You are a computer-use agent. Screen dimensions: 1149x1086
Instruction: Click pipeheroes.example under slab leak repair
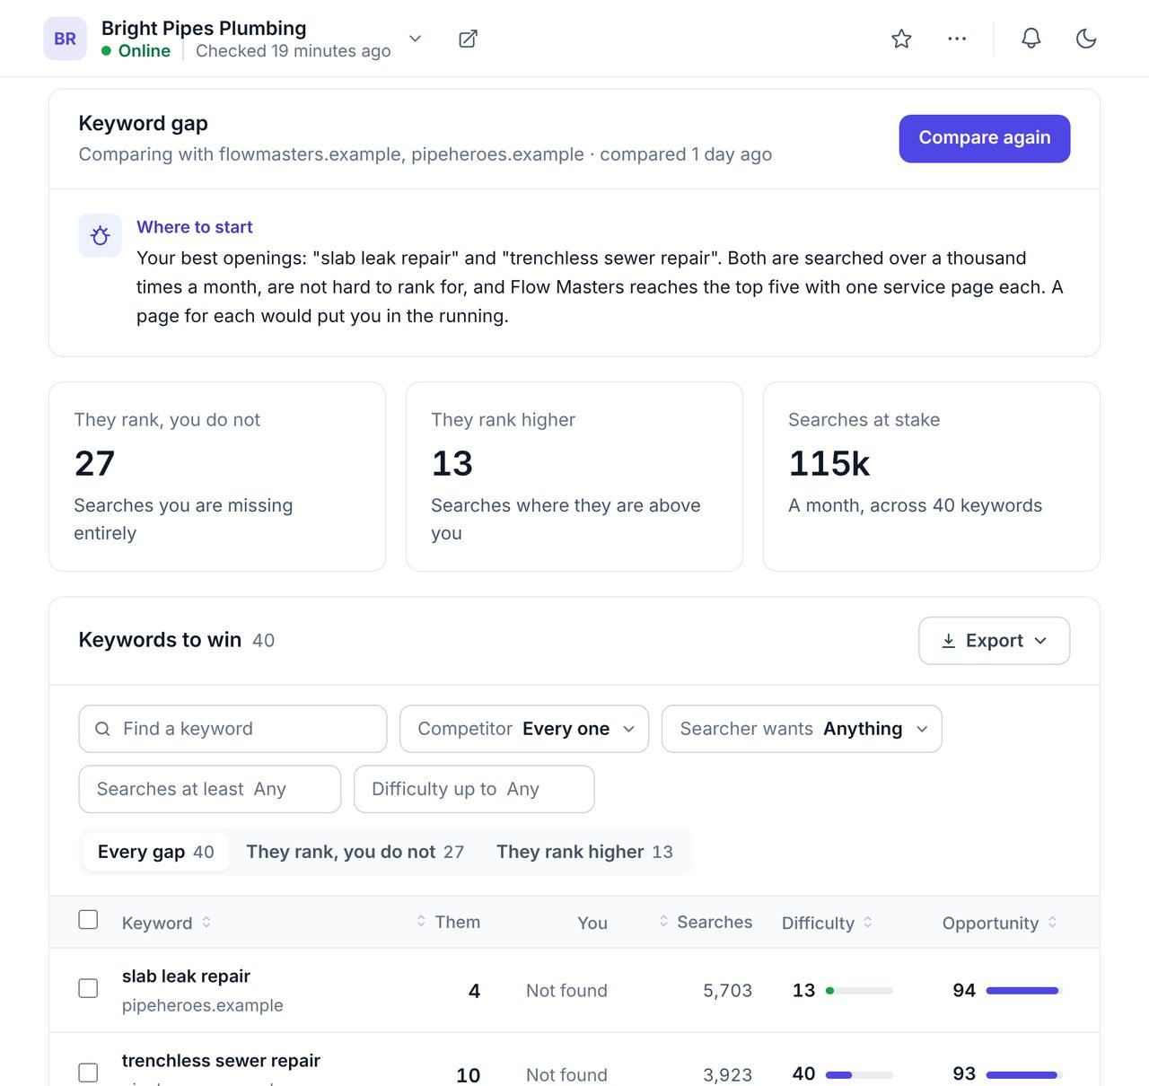(x=203, y=1005)
